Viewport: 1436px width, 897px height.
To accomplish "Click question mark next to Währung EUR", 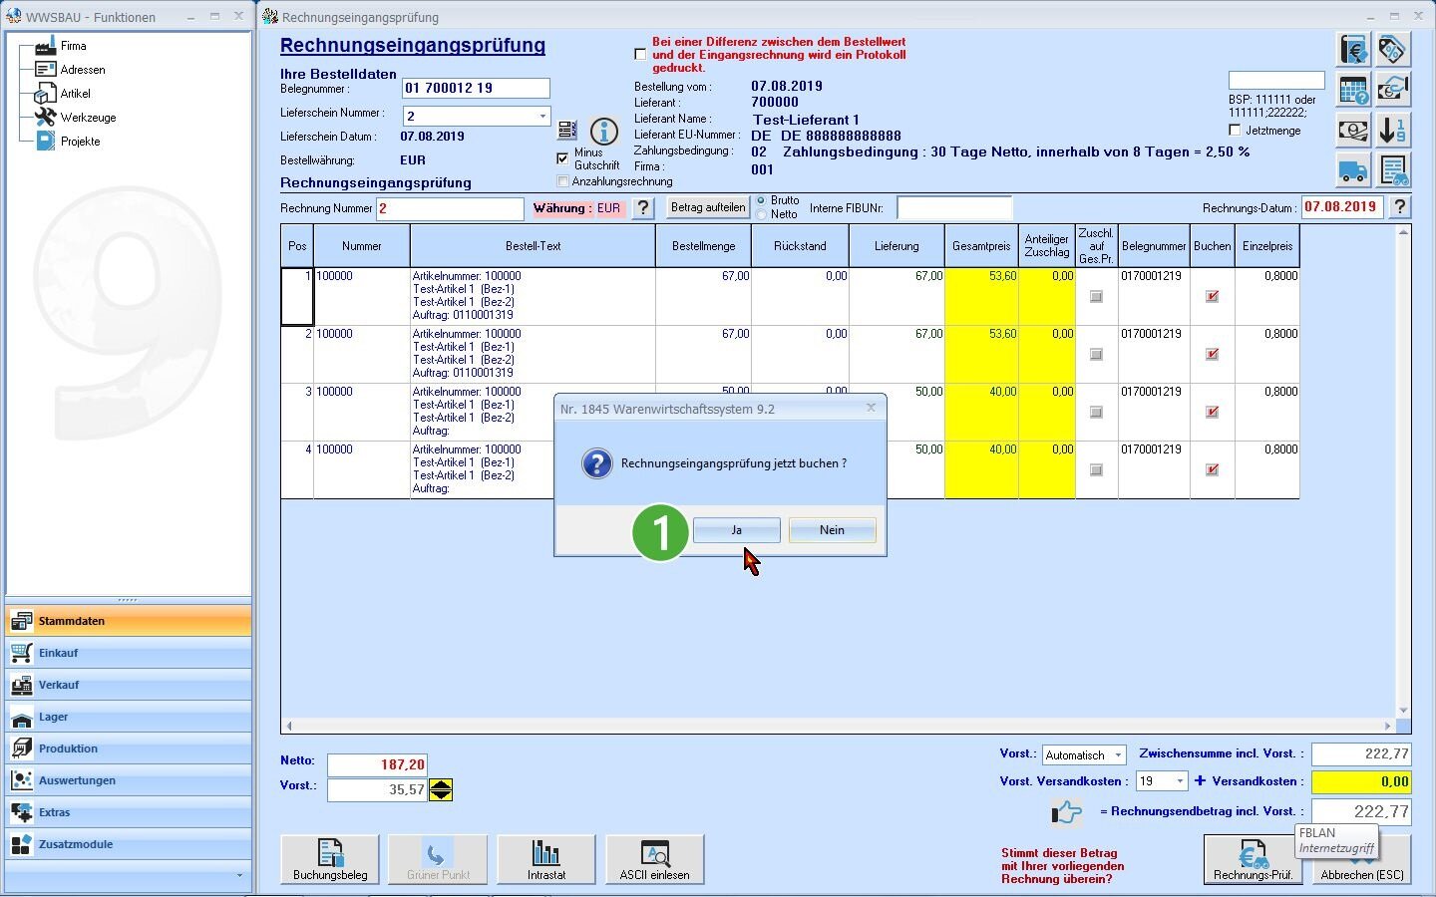I will pos(643,208).
